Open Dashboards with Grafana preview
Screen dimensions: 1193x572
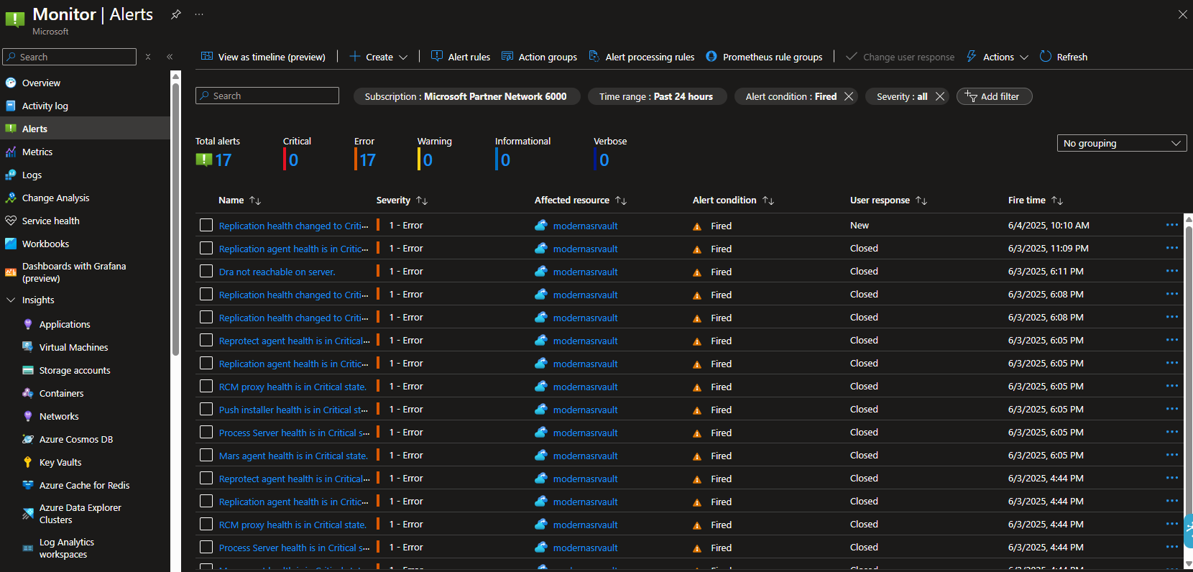click(x=74, y=272)
